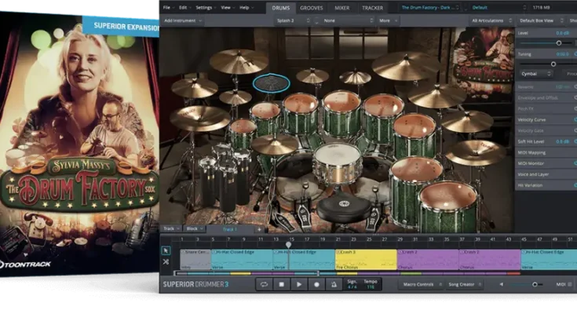Toggle the Velocity Curve power button
This screenshot has height=314, width=577.
tap(575, 119)
